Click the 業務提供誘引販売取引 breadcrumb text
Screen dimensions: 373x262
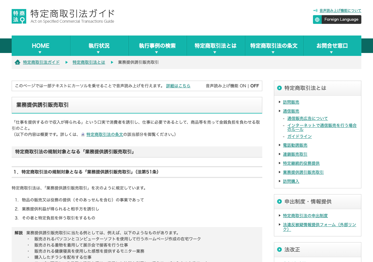click(138, 62)
